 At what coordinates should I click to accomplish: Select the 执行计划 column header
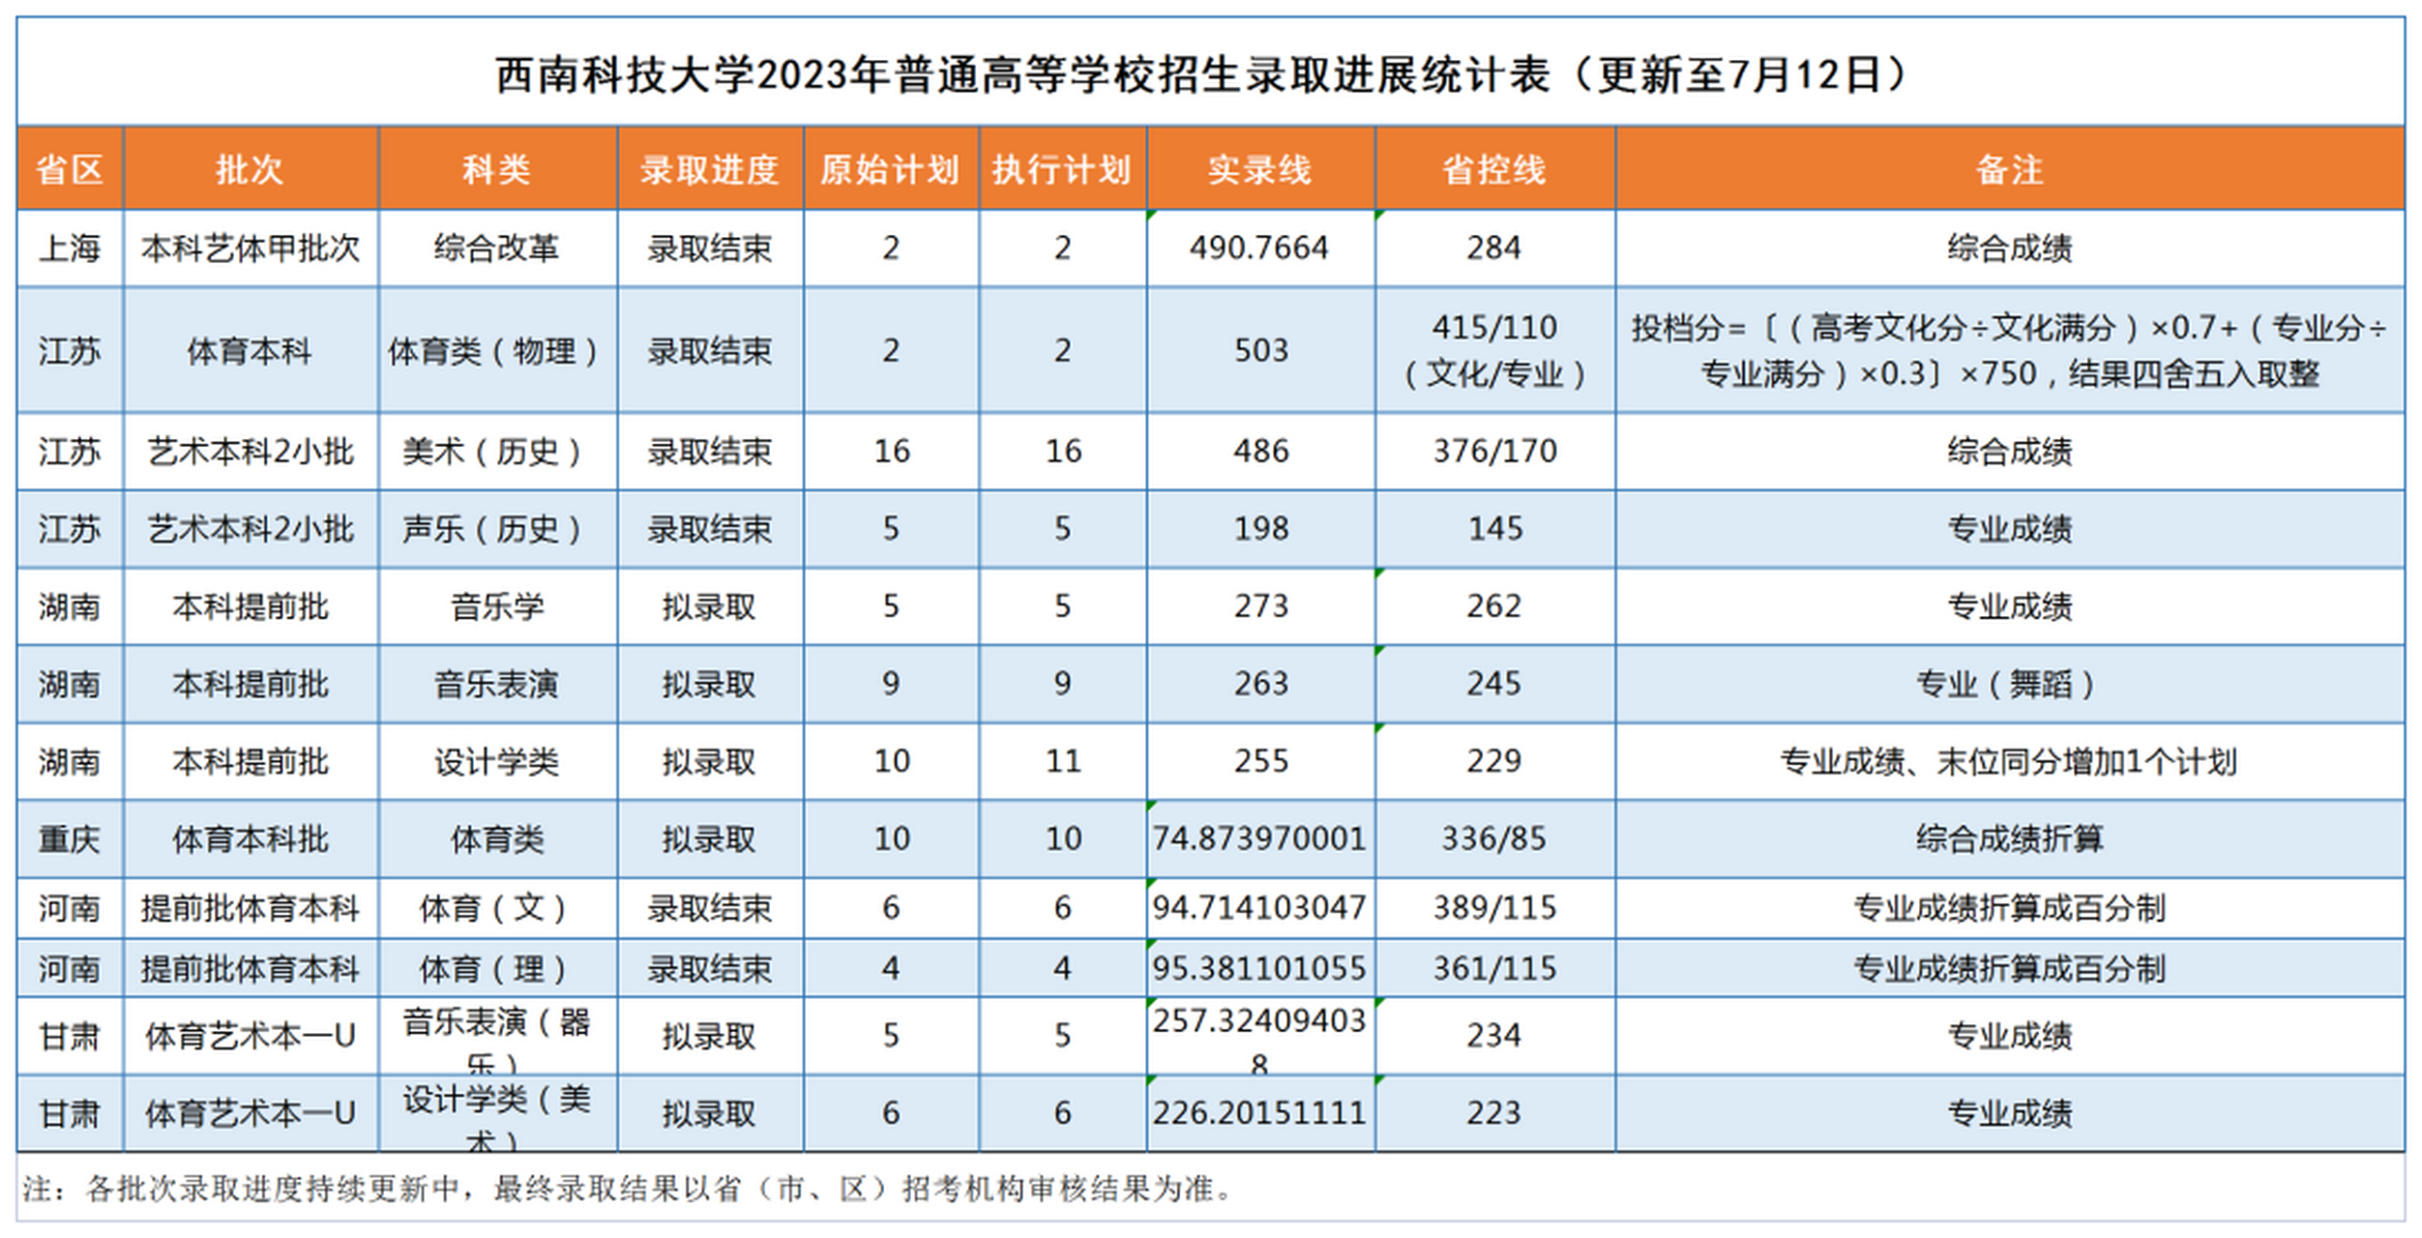tap(1062, 168)
